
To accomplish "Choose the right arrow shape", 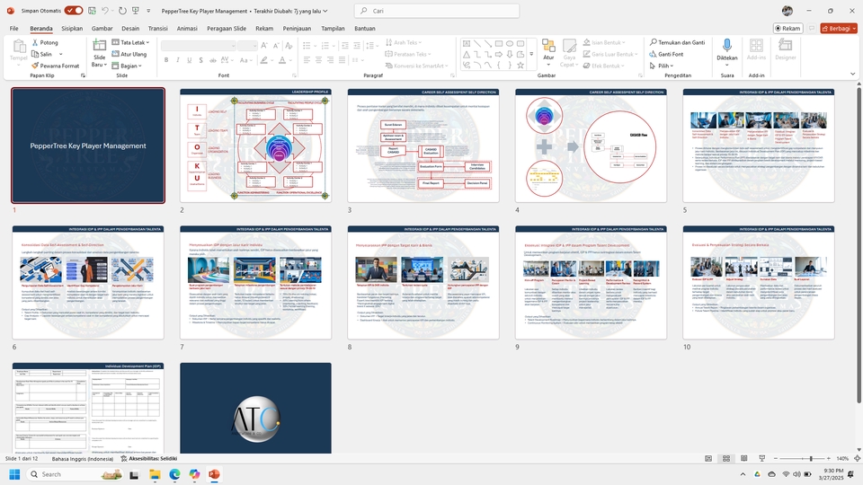I will (x=499, y=54).
